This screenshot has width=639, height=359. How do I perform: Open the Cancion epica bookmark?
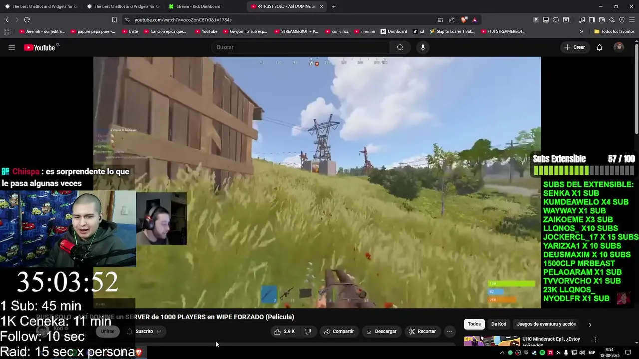164,31
